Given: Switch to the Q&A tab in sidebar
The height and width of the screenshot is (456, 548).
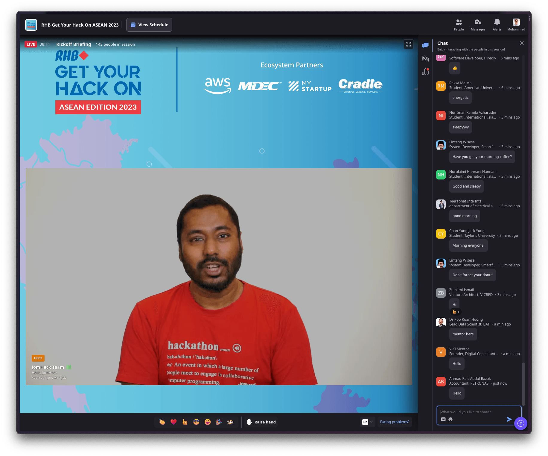Looking at the screenshot, I should point(425,59).
